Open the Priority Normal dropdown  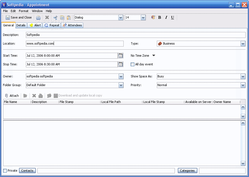click(x=243, y=85)
